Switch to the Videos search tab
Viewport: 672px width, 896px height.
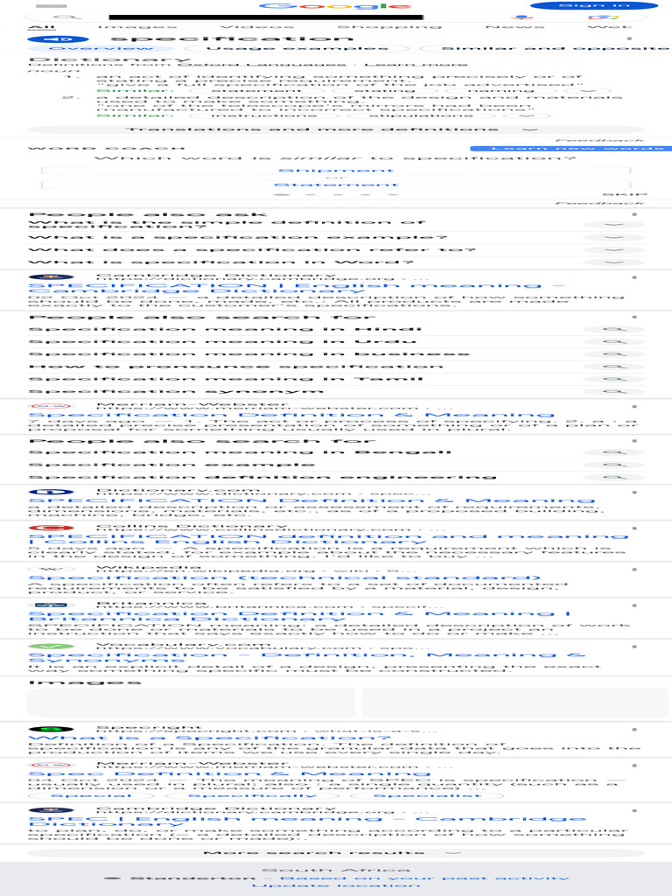(x=257, y=27)
